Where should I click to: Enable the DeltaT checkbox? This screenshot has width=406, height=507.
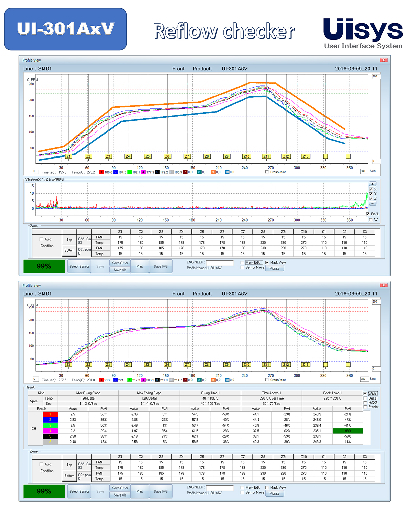pos(365,398)
